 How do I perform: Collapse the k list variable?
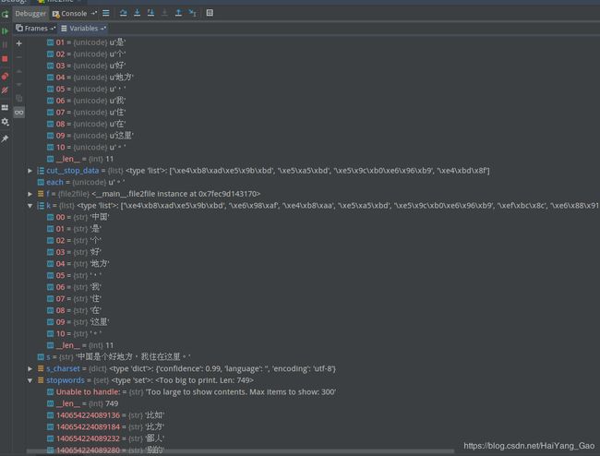point(30,206)
